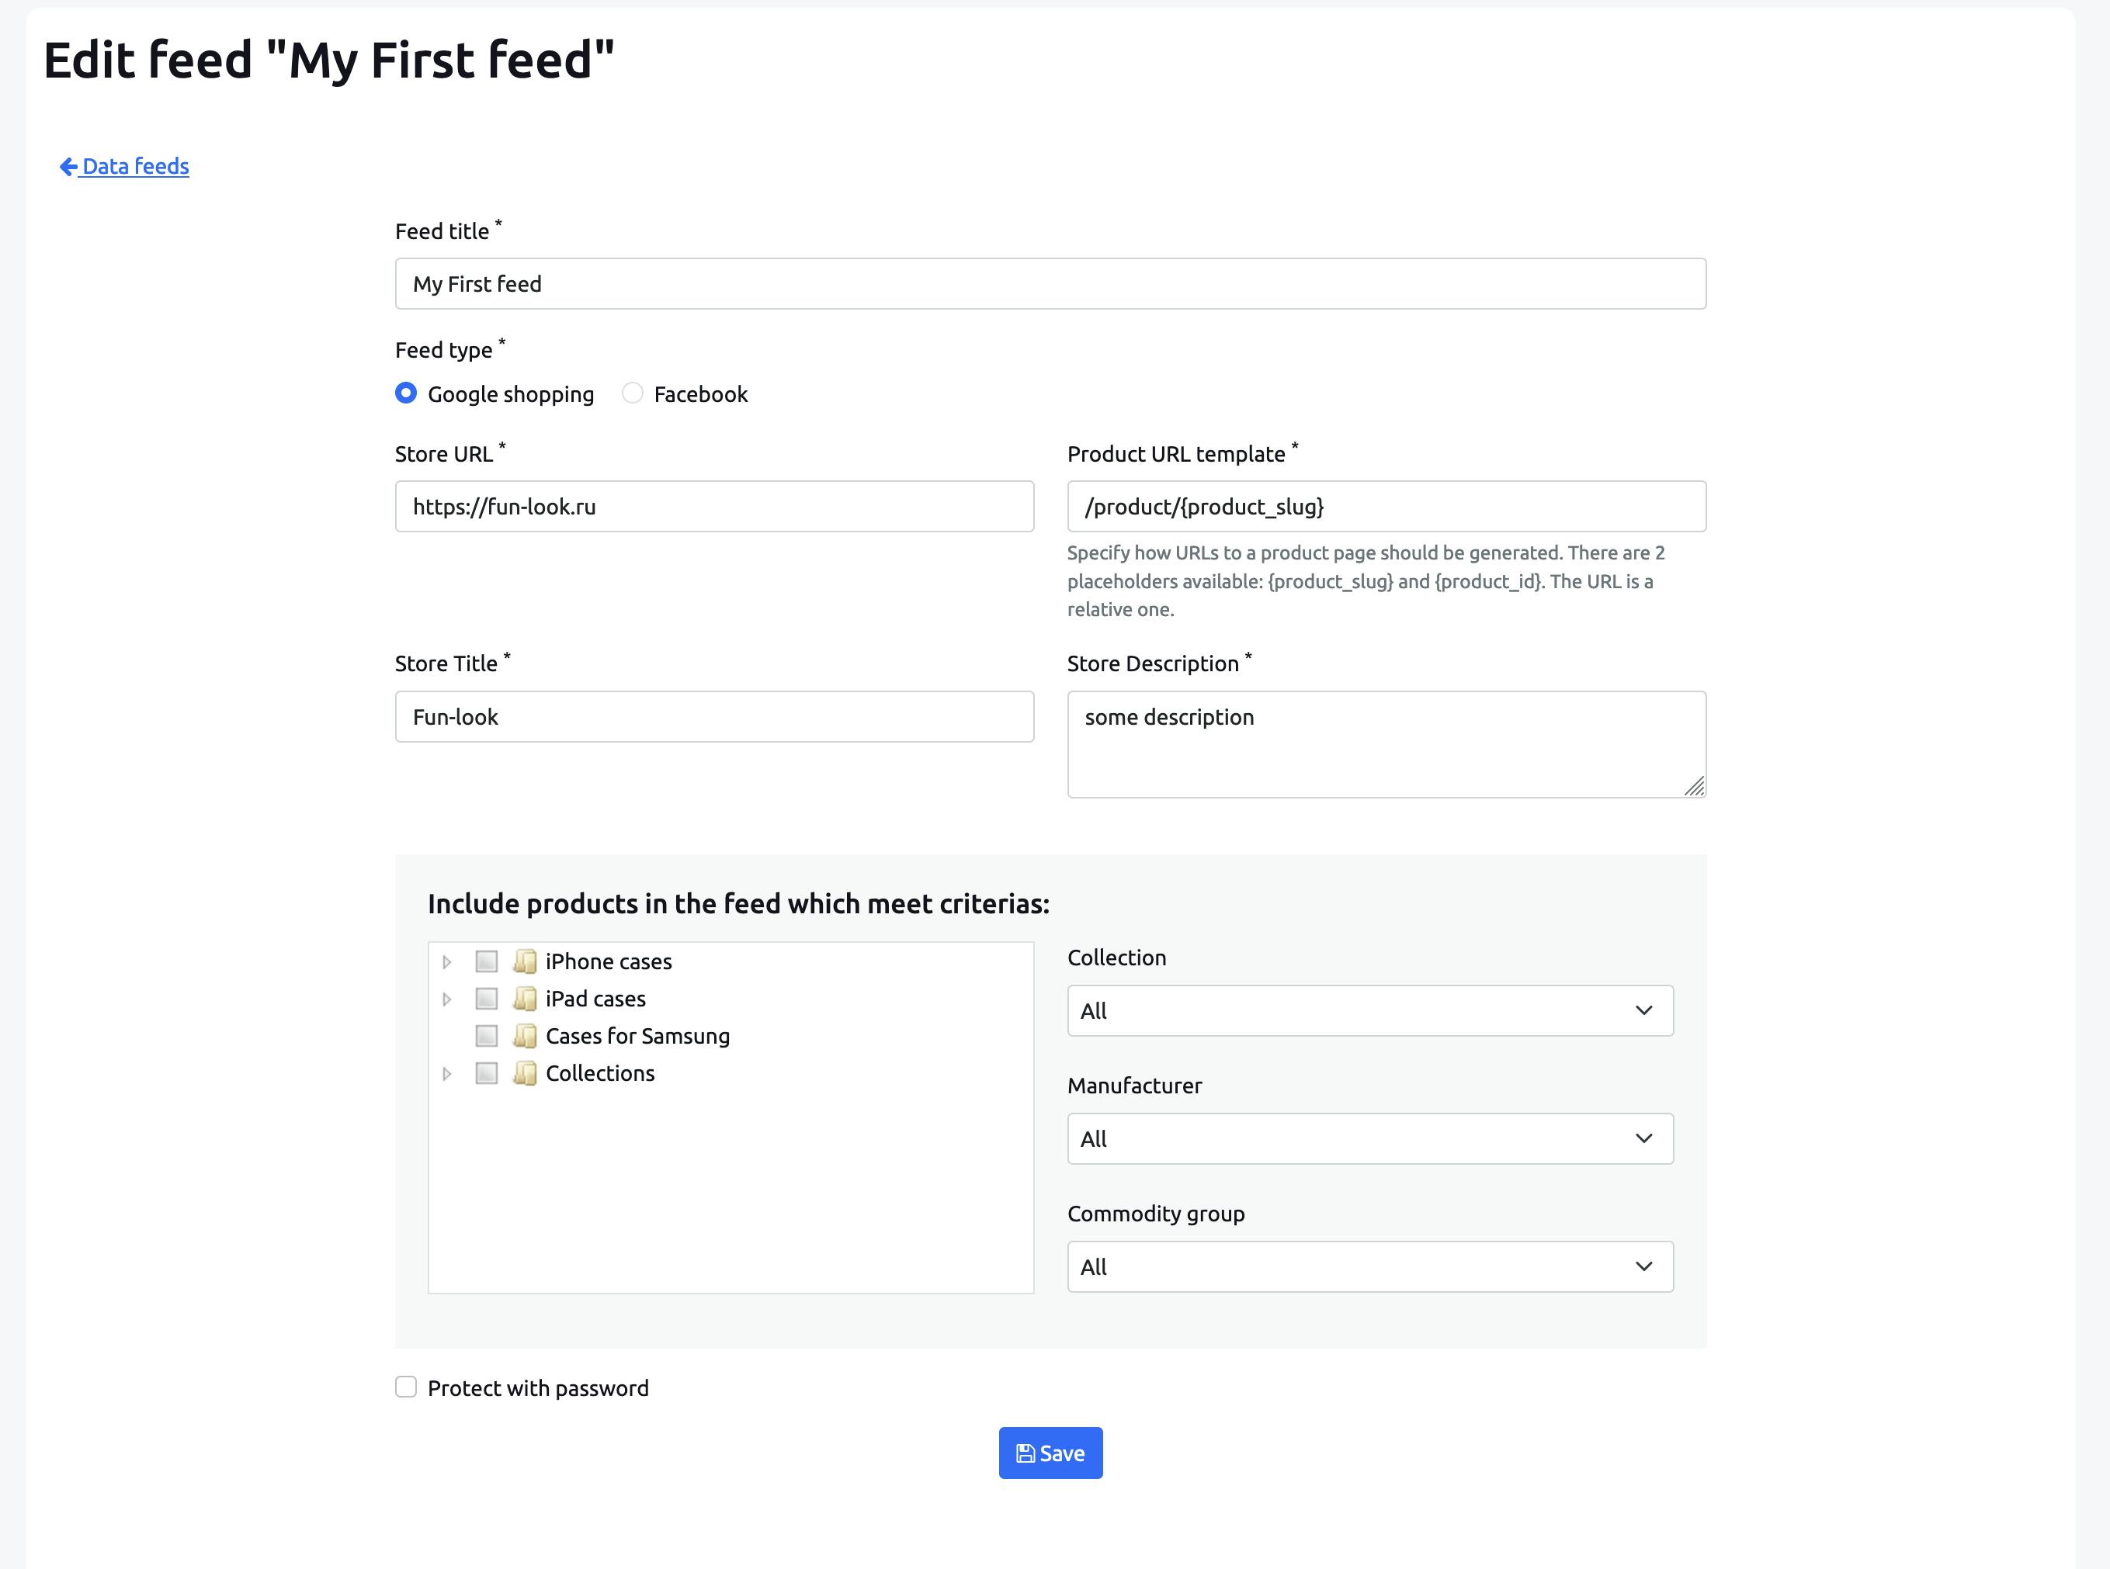The width and height of the screenshot is (2110, 1569).
Task: Open the Manufacturer dropdown
Action: (1369, 1139)
